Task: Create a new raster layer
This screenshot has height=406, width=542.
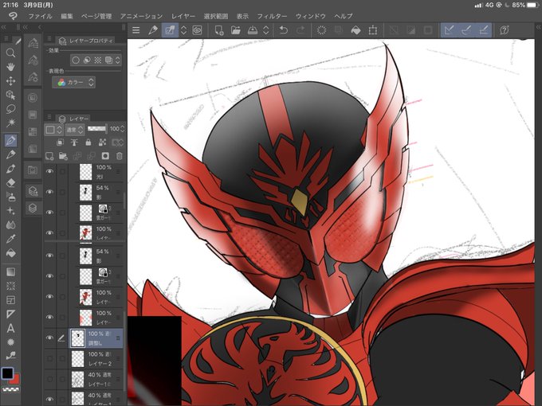Action: coord(49,156)
